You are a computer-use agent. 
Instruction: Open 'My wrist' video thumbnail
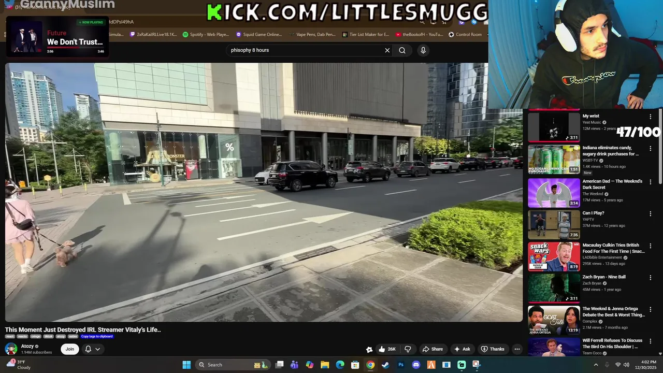tap(554, 126)
